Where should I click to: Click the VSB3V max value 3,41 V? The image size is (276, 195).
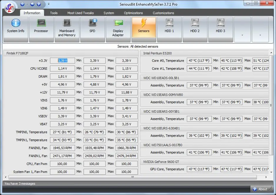tap(127, 116)
